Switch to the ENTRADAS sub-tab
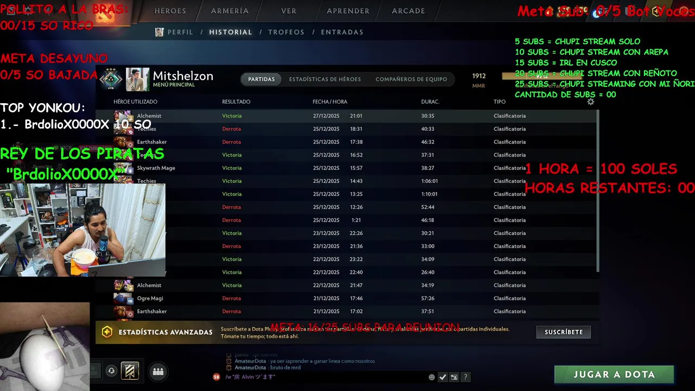Viewport: 695px width, 391px height. [342, 32]
